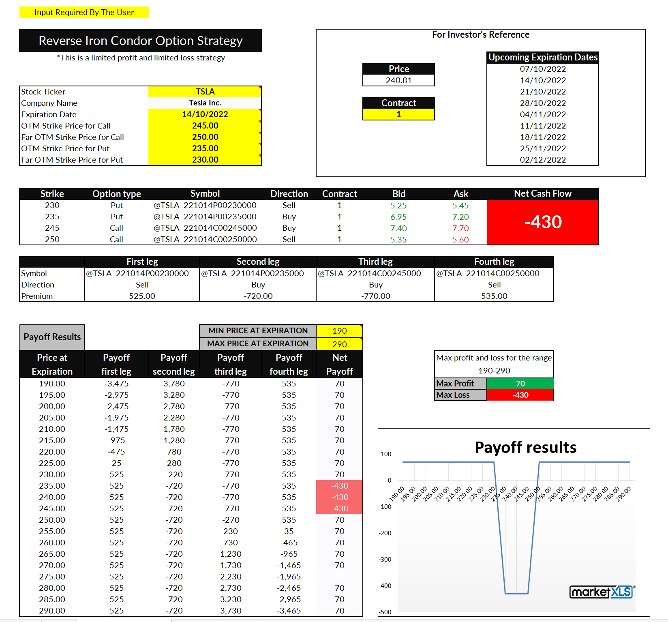This screenshot has width=668, height=622.
Task: Select upcoming expiration date 18/11/2022
Action: [x=543, y=137]
